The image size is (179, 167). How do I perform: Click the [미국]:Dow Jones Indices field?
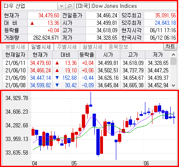tap(126, 6)
